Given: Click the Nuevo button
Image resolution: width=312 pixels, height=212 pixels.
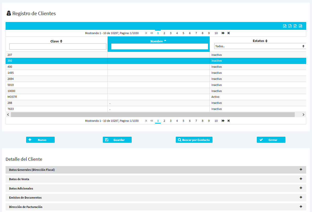Looking at the screenshot, I should click(x=40, y=140).
